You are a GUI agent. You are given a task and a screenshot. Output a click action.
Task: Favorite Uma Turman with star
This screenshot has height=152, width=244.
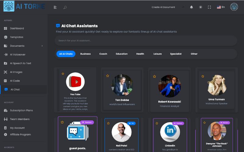click(x=203, y=76)
